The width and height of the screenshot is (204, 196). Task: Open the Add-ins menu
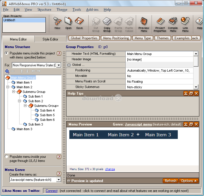92,10
